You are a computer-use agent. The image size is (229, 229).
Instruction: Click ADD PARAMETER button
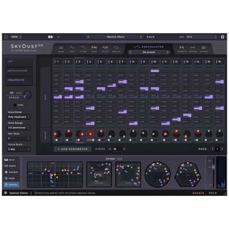(73, 149)
